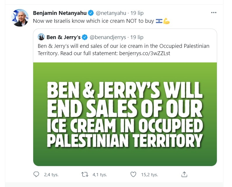Open the green Ben & Jerry's statement image

tap(125, 114)
